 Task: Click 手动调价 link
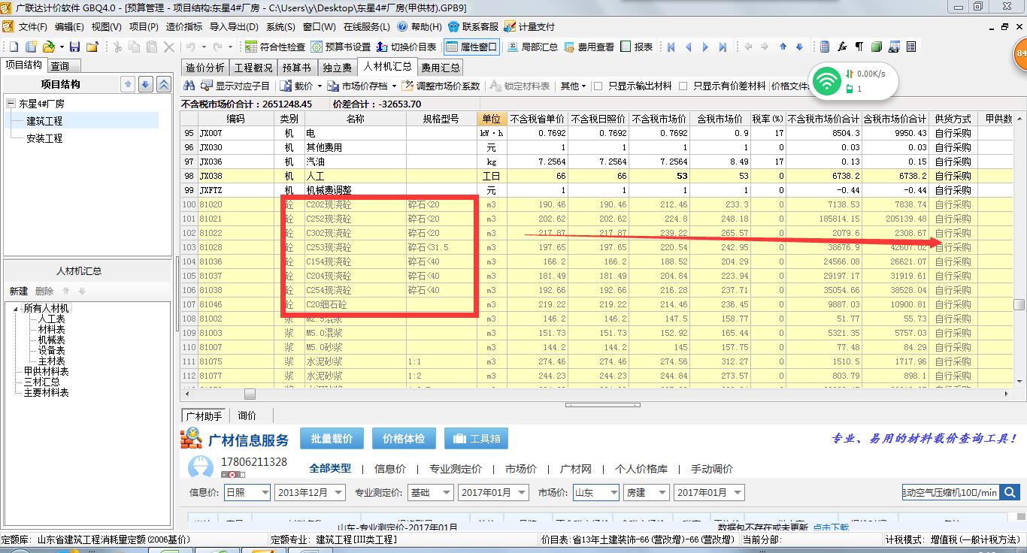(x=712, y=469)
